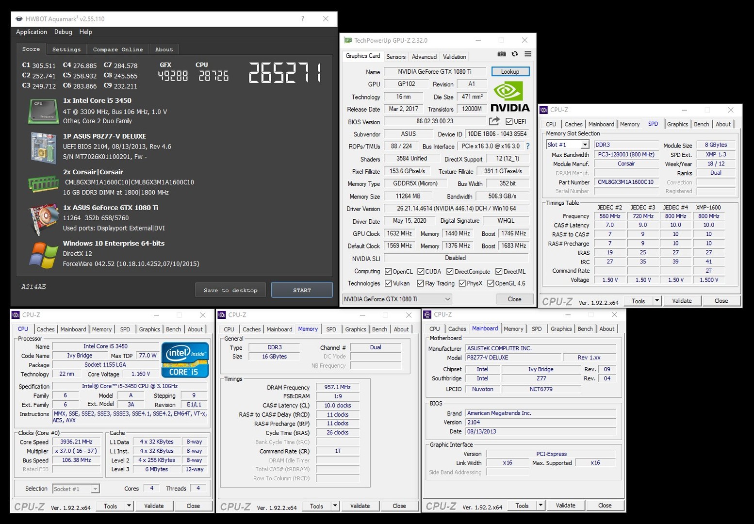Click START button in Aquamark

[x=302, y=290]
